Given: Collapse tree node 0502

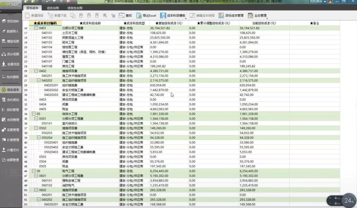Looking at the screenshot, I should click(36, 128).
